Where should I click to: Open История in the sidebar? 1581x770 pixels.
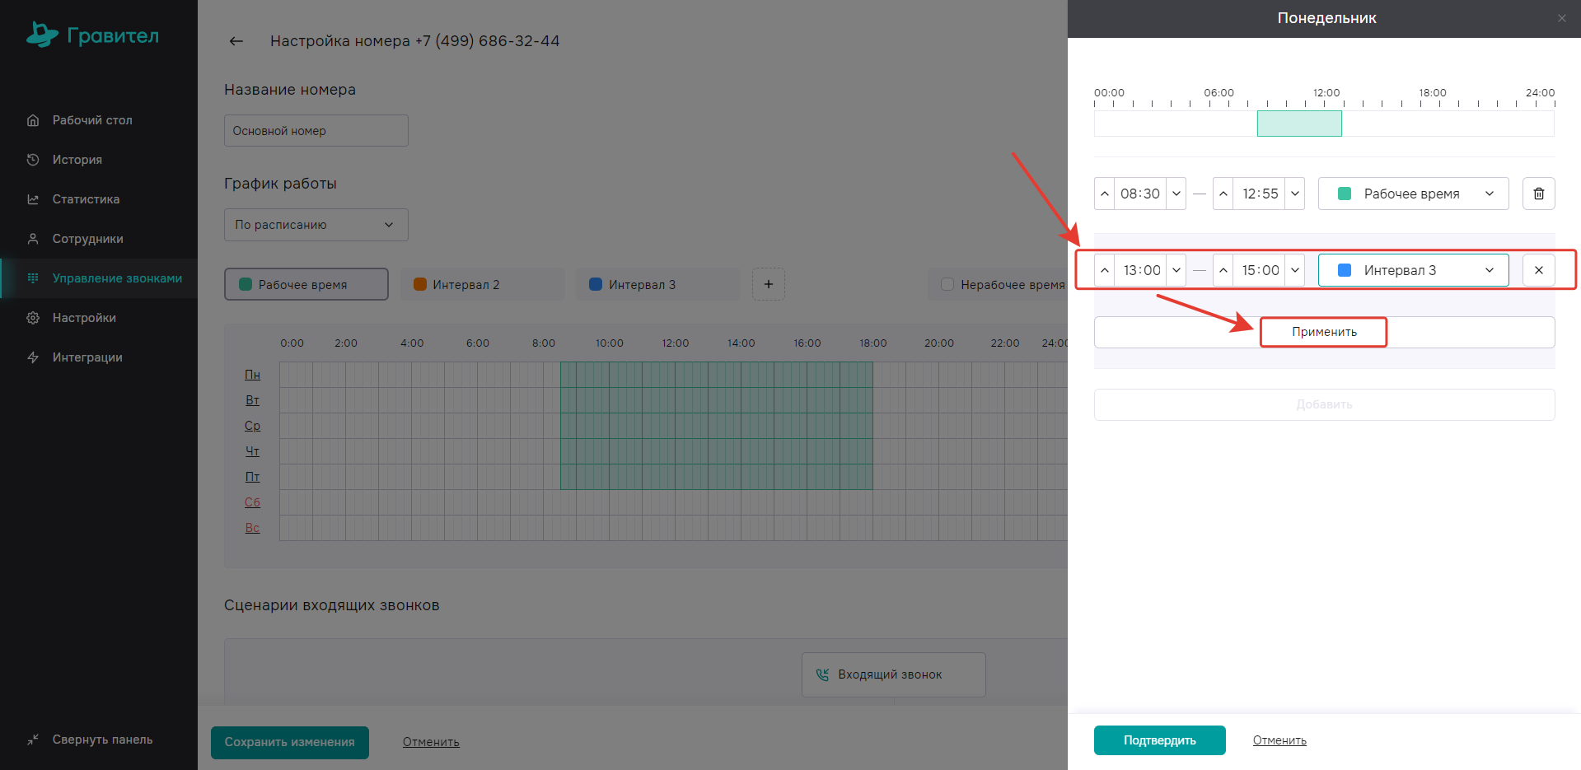77,160
